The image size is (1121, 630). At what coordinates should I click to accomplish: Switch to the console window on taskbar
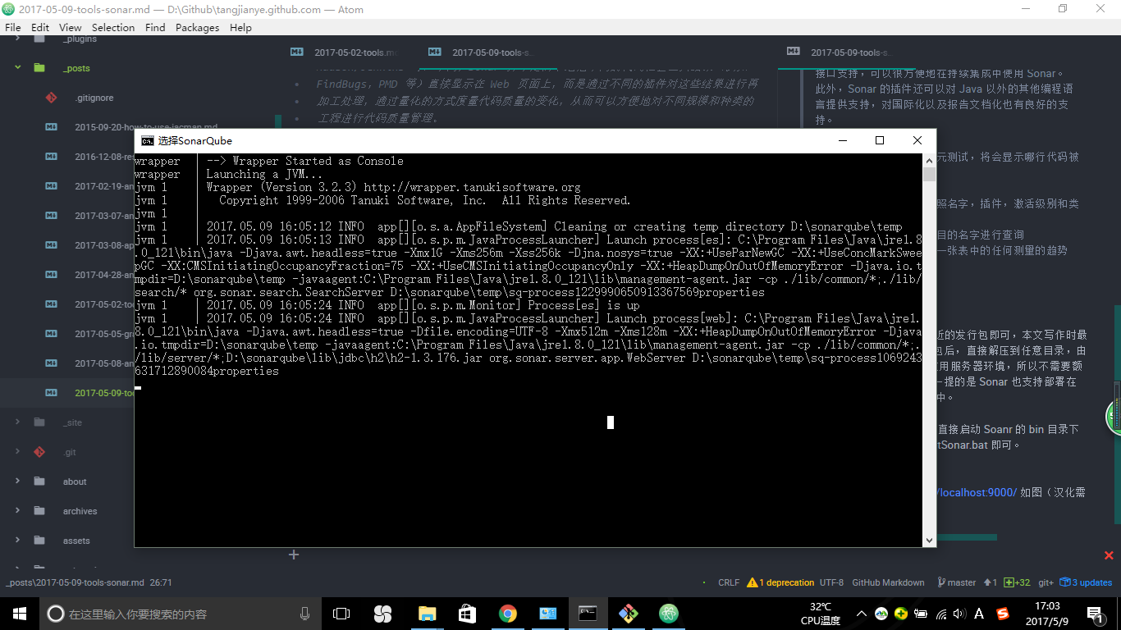[x=588, y=613]
